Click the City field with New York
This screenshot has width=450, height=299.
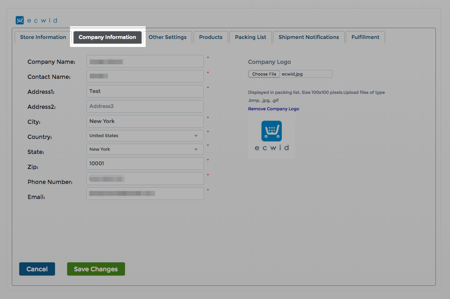(145, 121)
